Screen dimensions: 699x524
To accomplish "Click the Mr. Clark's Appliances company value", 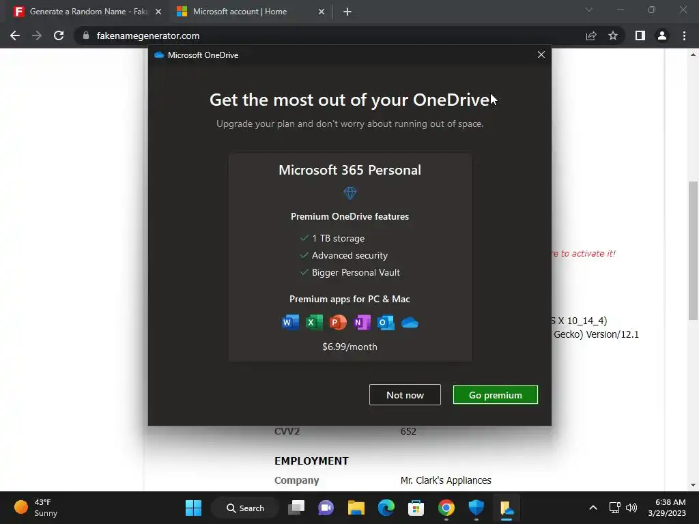I will (446, 480).
